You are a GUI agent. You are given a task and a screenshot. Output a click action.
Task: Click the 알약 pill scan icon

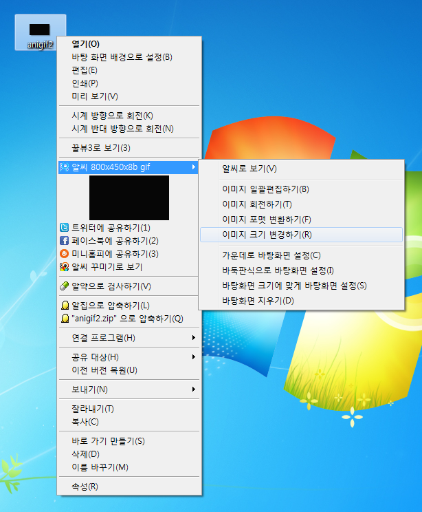pyautogui.click(x=64, y=286)
